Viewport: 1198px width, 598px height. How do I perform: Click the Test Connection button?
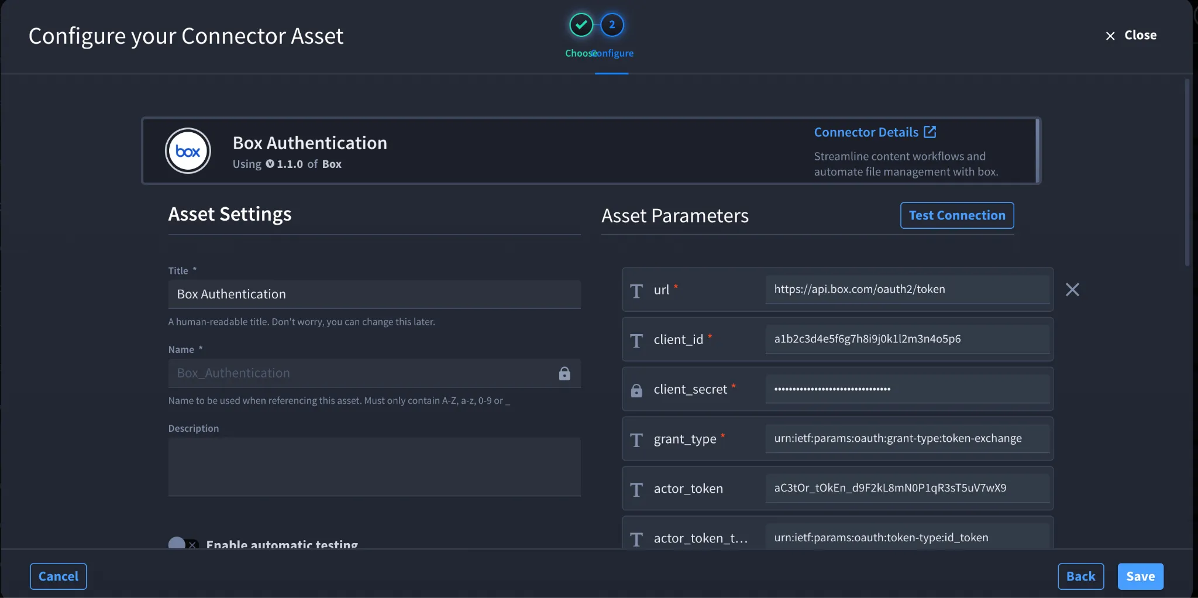click(957, 215)
